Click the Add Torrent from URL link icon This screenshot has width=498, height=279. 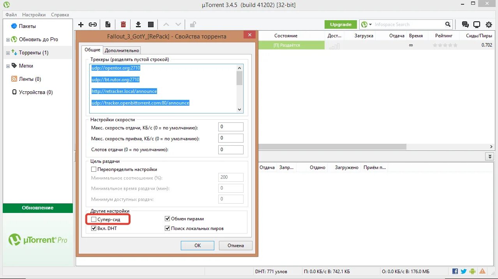click(x=93, y=24)
